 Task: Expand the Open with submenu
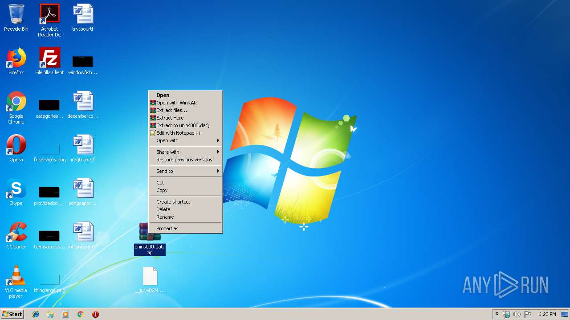(185, 140)
